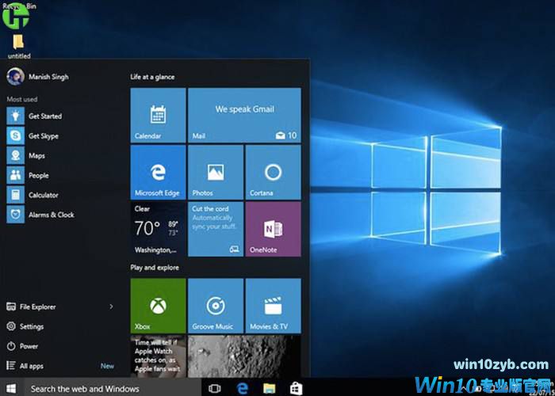Open the Calendar tile

click(x=158, y=116)
